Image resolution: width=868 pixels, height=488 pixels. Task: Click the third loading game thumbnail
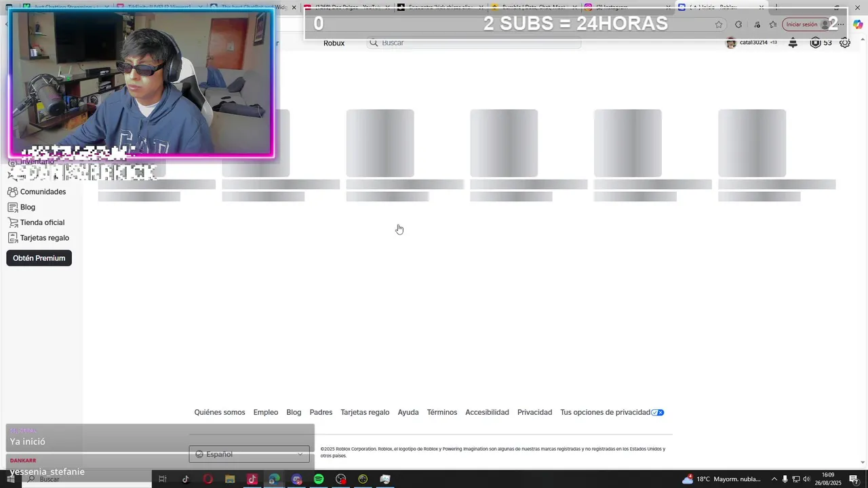click(380, 143)
